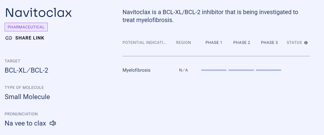Screen dimensions: 324x135
Task: Play the pronunciation speaker icon
Action: coord(53,123)
